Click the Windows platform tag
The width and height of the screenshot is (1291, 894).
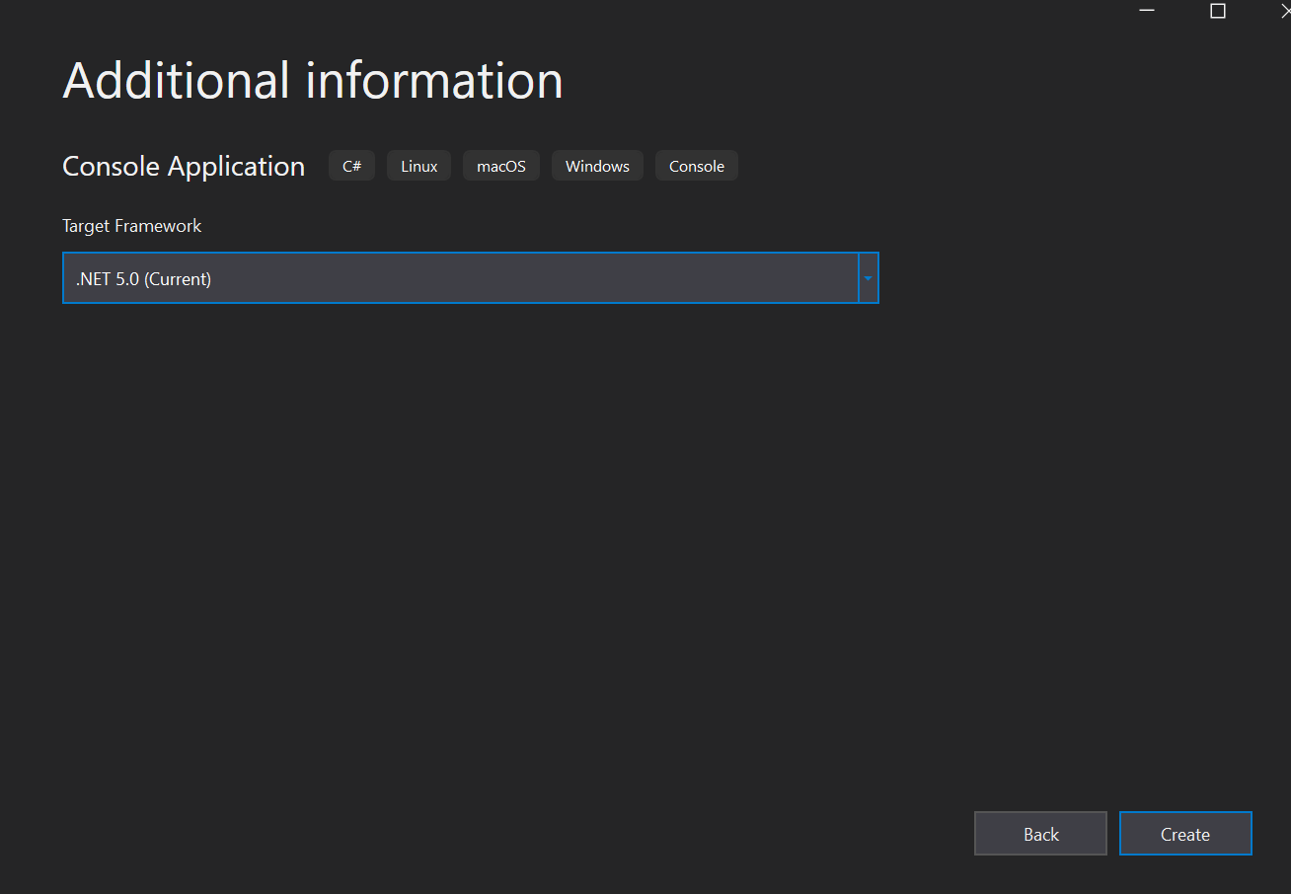[x=597, y=165]
